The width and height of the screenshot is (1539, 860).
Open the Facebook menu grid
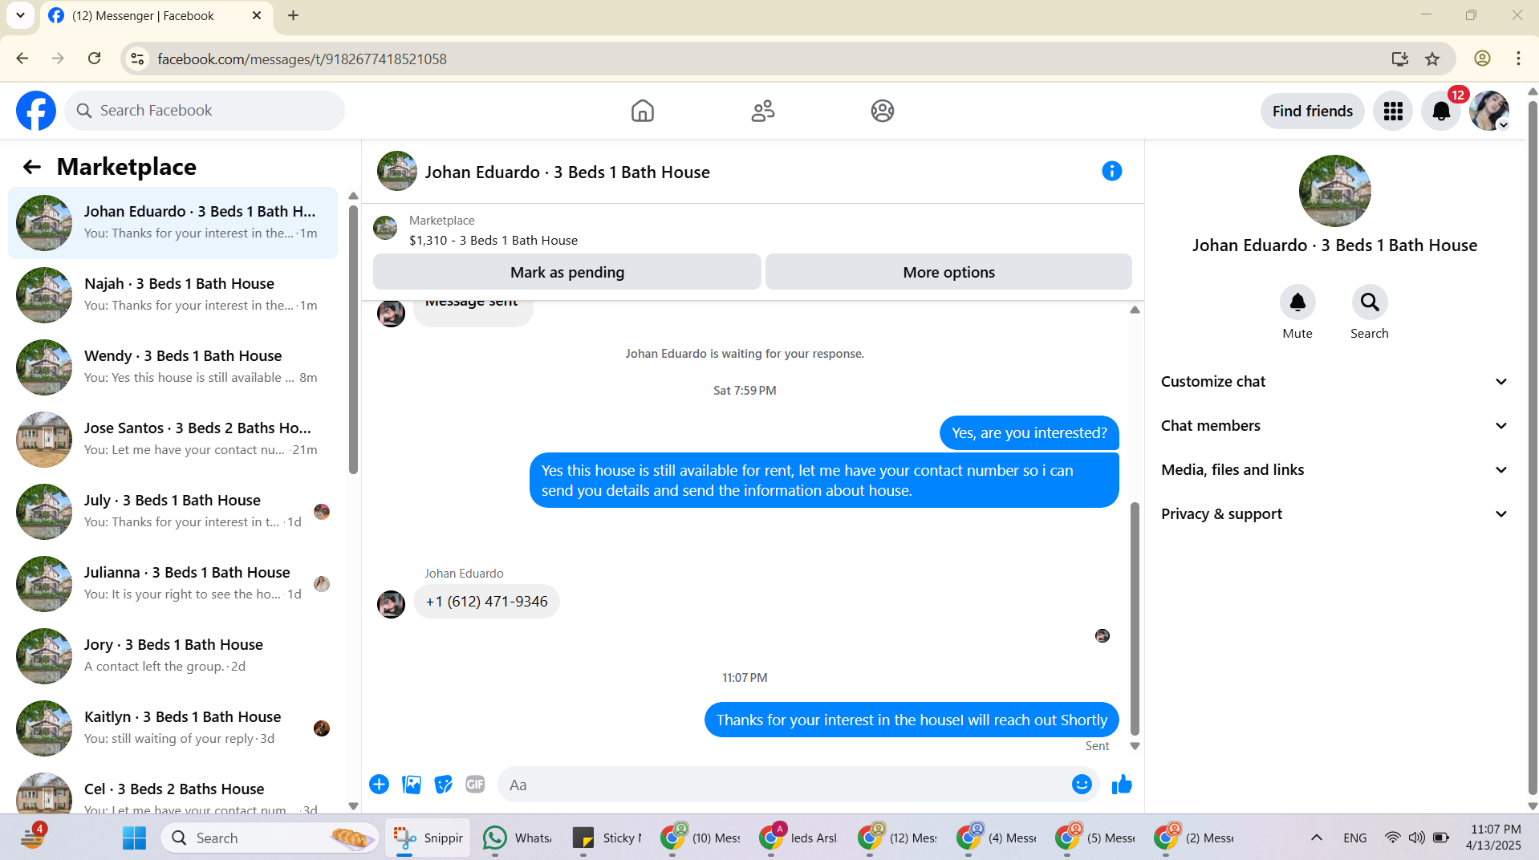click(x=1393, y=111)
